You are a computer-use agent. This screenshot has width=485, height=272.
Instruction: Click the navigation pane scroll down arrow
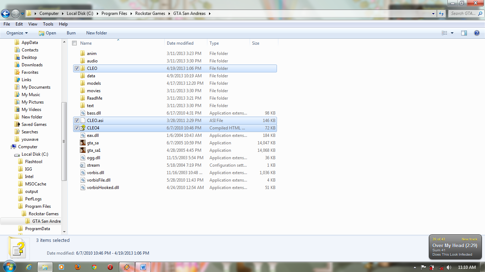64,232
